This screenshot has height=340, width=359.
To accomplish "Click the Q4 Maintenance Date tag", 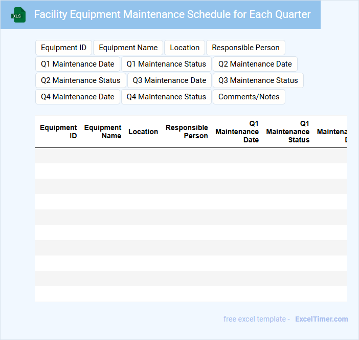I will point(78,97).
